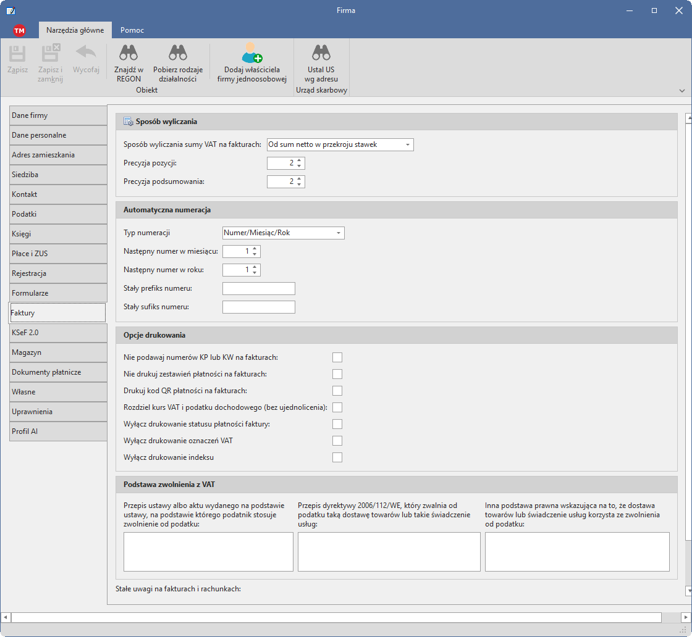Increase 'Precyzja pozycji' with up arrow

(x=299, y=160)
